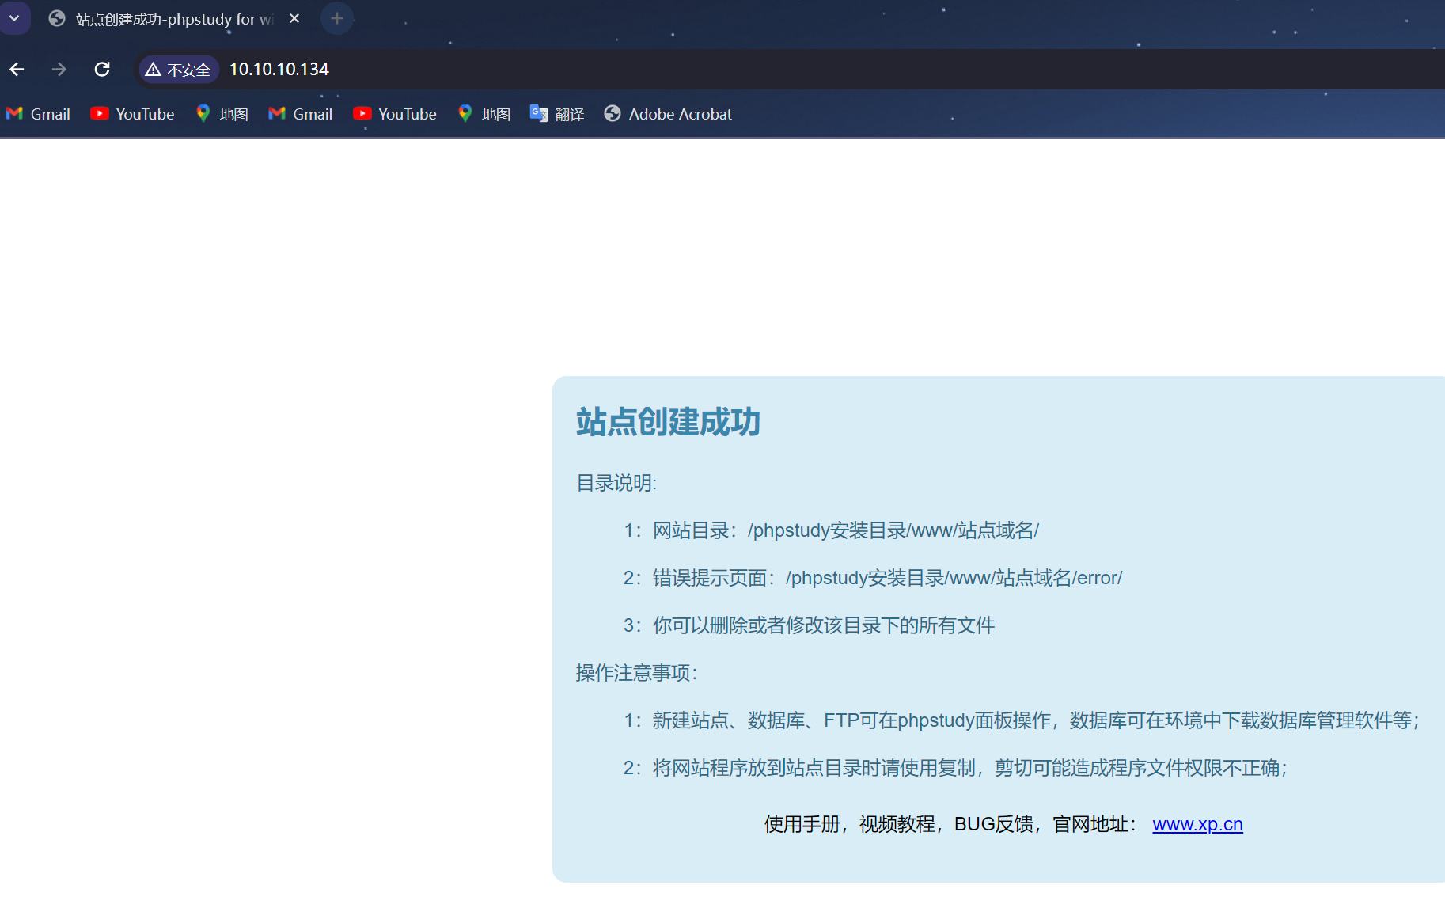This screenshot has width=1445, height=908.
Task: Open the first 地图 maps bookmark
Action: click(x=222, y=114)
